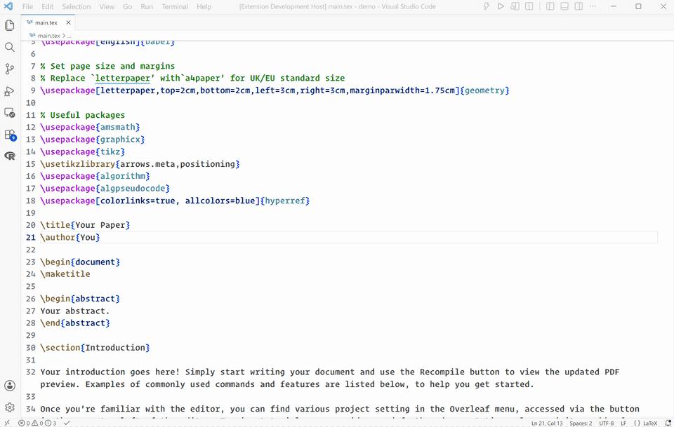Image resolution: width=674 pixels, height=427 pixels.
Task: Open the UTF-8 encoding selector
Action: [606, 423]
